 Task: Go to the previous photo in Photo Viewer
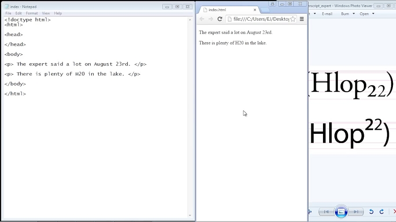(x=326, y=211)
